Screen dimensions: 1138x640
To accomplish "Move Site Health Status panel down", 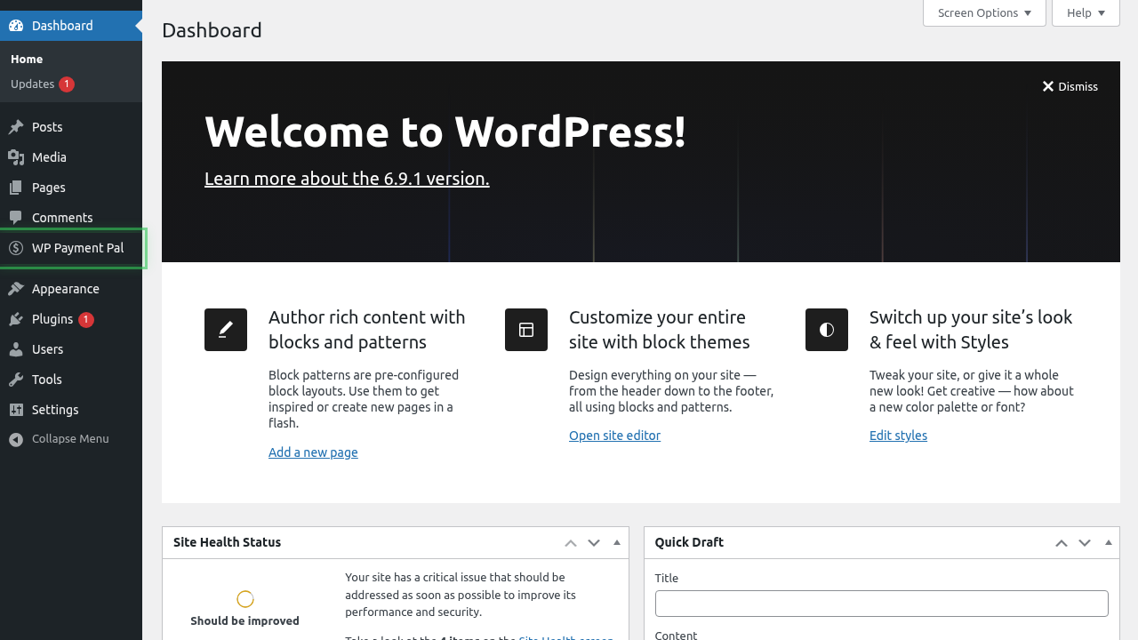I will click(x=594, y=542).
